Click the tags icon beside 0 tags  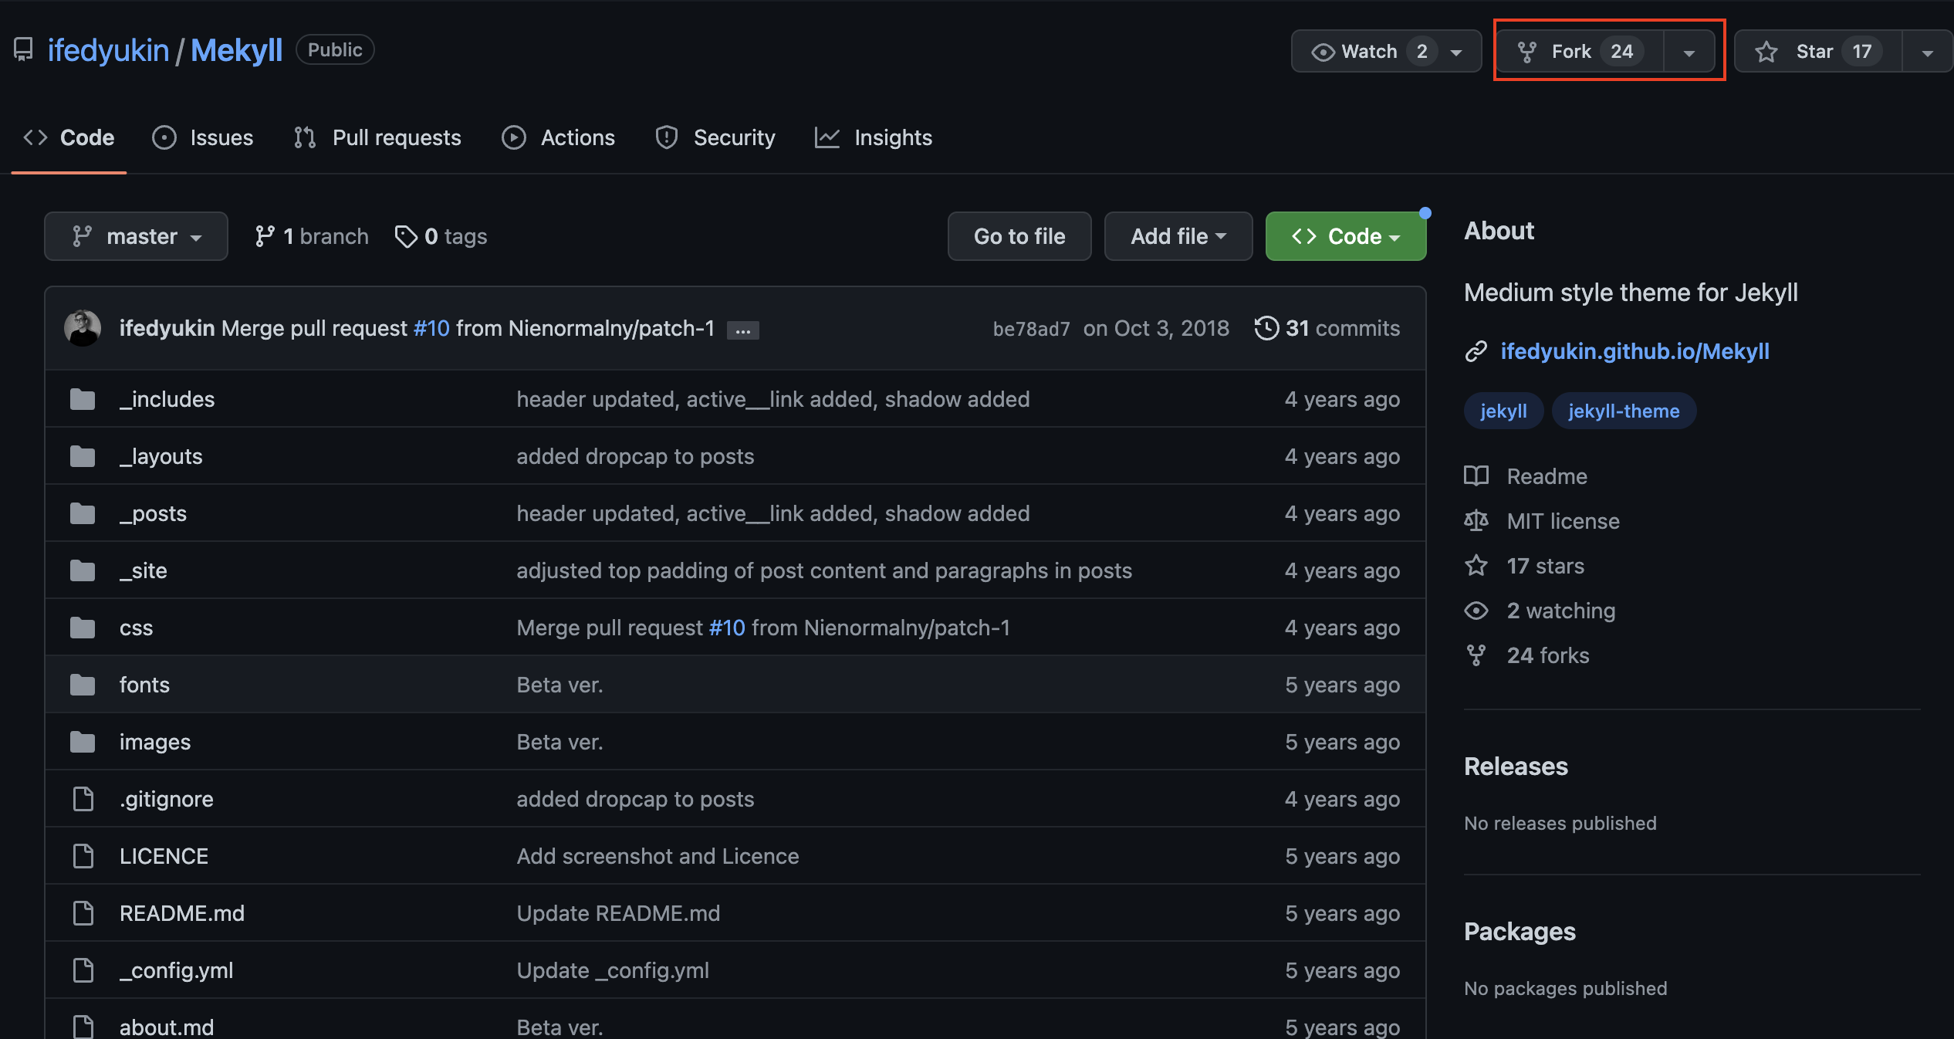(405, 236)
